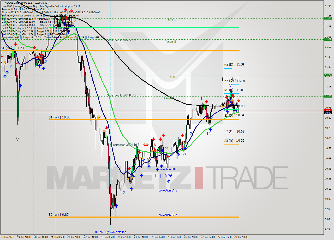Click the '21 Jan 18:00' time axis label

[x=74, y=237]
